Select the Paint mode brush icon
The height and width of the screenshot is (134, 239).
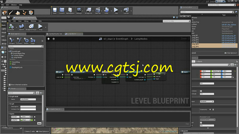pyautogui.click(x=11, y=13)
